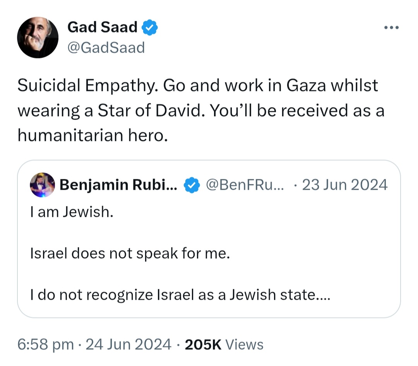This screenshot has height=366, width=418.
Task: Click Gad Saad's blue verified badge
Action: 150,27
